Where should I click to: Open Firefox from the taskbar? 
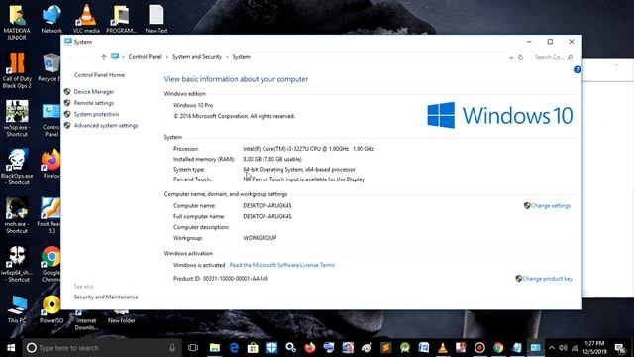pyautogui.click(x=310, y=348)
